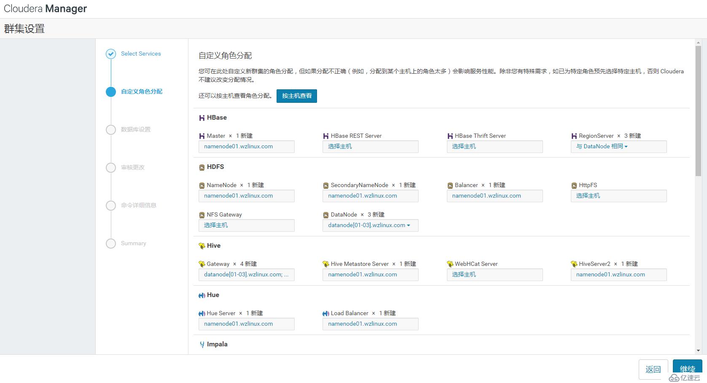Click the 按主机查看 button

[x=297, y=96]
